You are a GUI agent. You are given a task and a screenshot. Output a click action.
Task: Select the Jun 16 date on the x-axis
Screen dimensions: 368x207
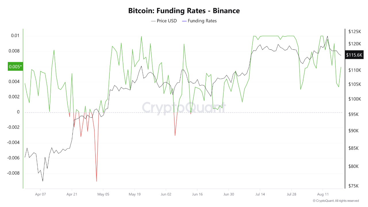tap(197, 194)
